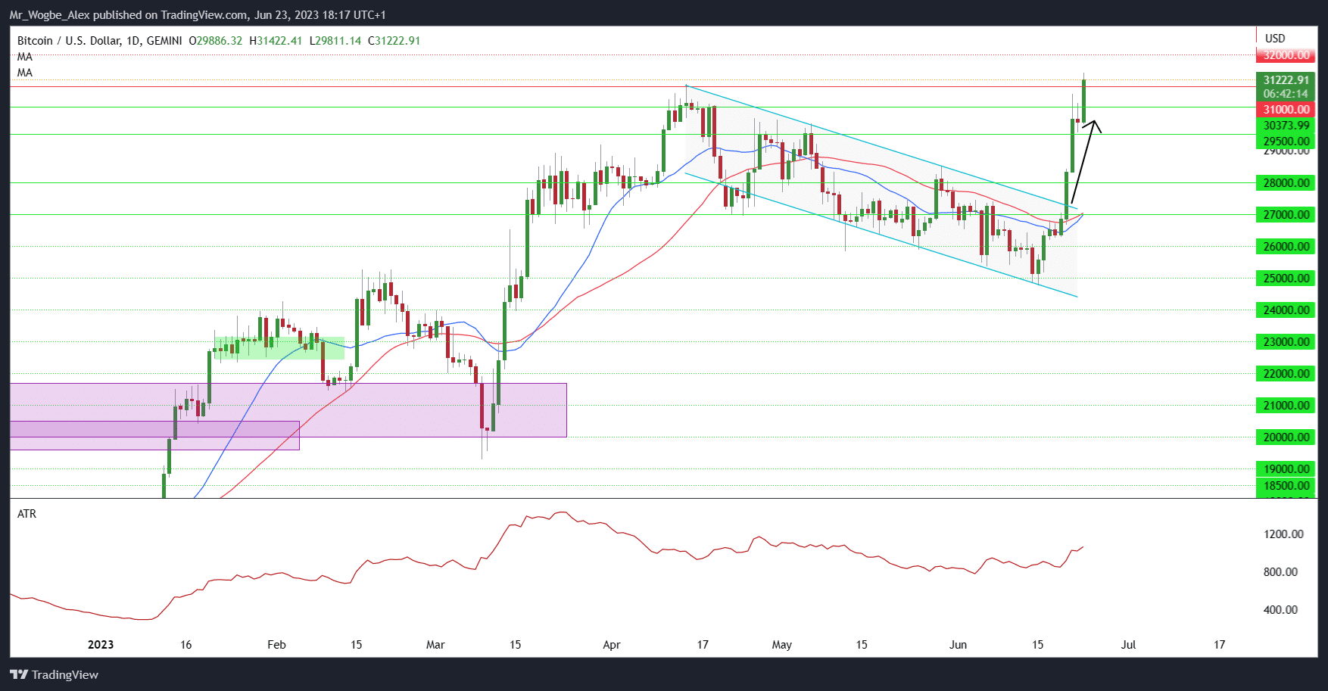Click the ATR scale value 400.00
The image size is (1328, 691).
tap(1280, 610)
